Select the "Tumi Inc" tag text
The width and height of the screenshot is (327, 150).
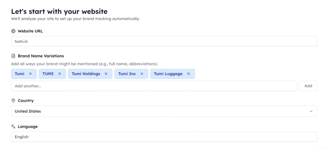[127, 74]
